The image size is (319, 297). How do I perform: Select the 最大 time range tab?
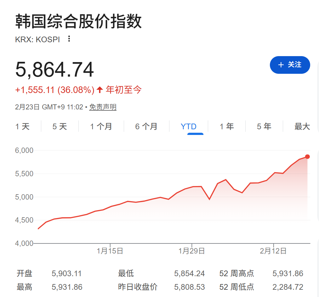pos(302,126)
